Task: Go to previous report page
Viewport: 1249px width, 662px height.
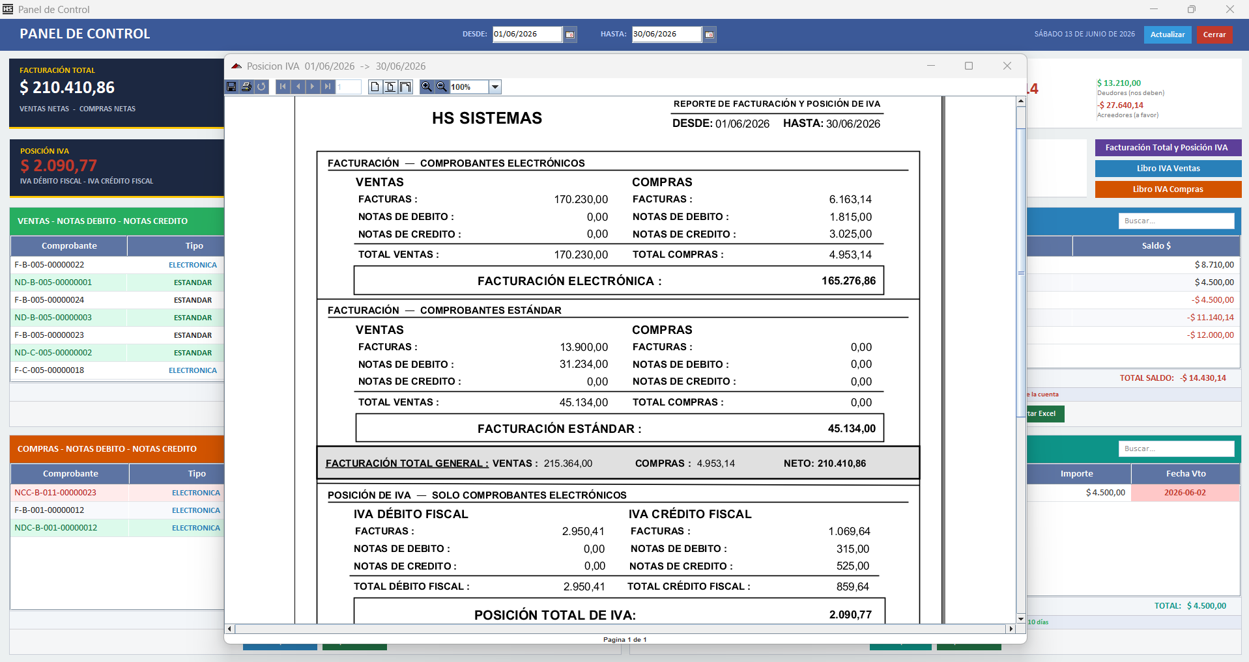Action: (298, 87)
